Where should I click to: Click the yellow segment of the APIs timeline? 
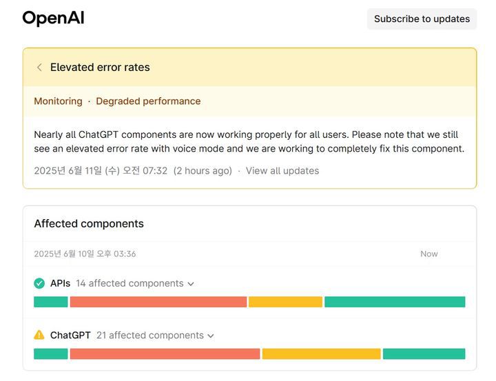[x=285, y=302]
